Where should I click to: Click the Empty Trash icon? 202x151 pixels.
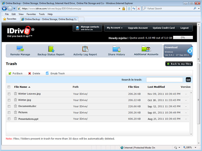coord(47,73)
